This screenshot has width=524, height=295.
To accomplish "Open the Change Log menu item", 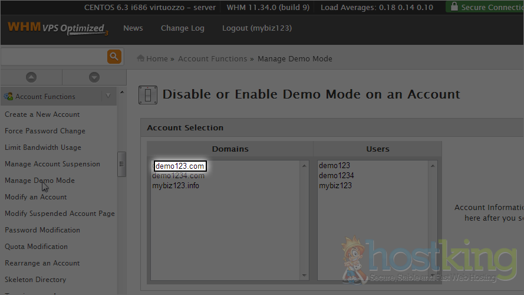I will click(x=182, y=28).
